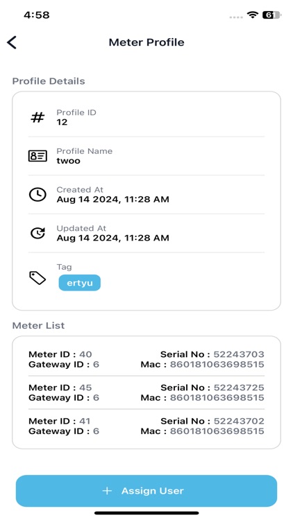Open meter row with Meter ID 45
293x520 pixels.
click(146, 392)
